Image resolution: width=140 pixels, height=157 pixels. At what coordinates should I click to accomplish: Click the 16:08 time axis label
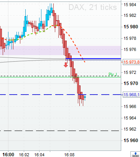[69, 155]
